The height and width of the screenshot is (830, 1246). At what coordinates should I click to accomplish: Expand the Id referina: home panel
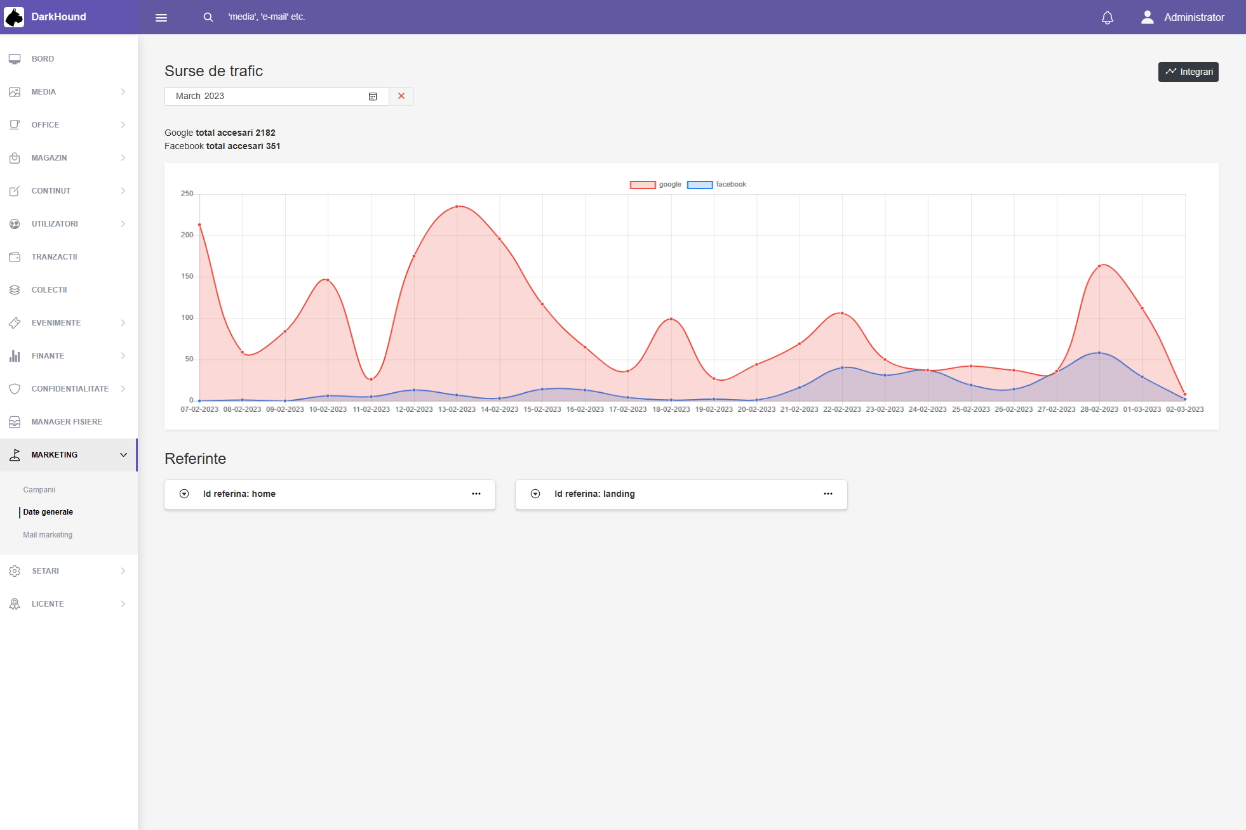(x=184, y=494)
